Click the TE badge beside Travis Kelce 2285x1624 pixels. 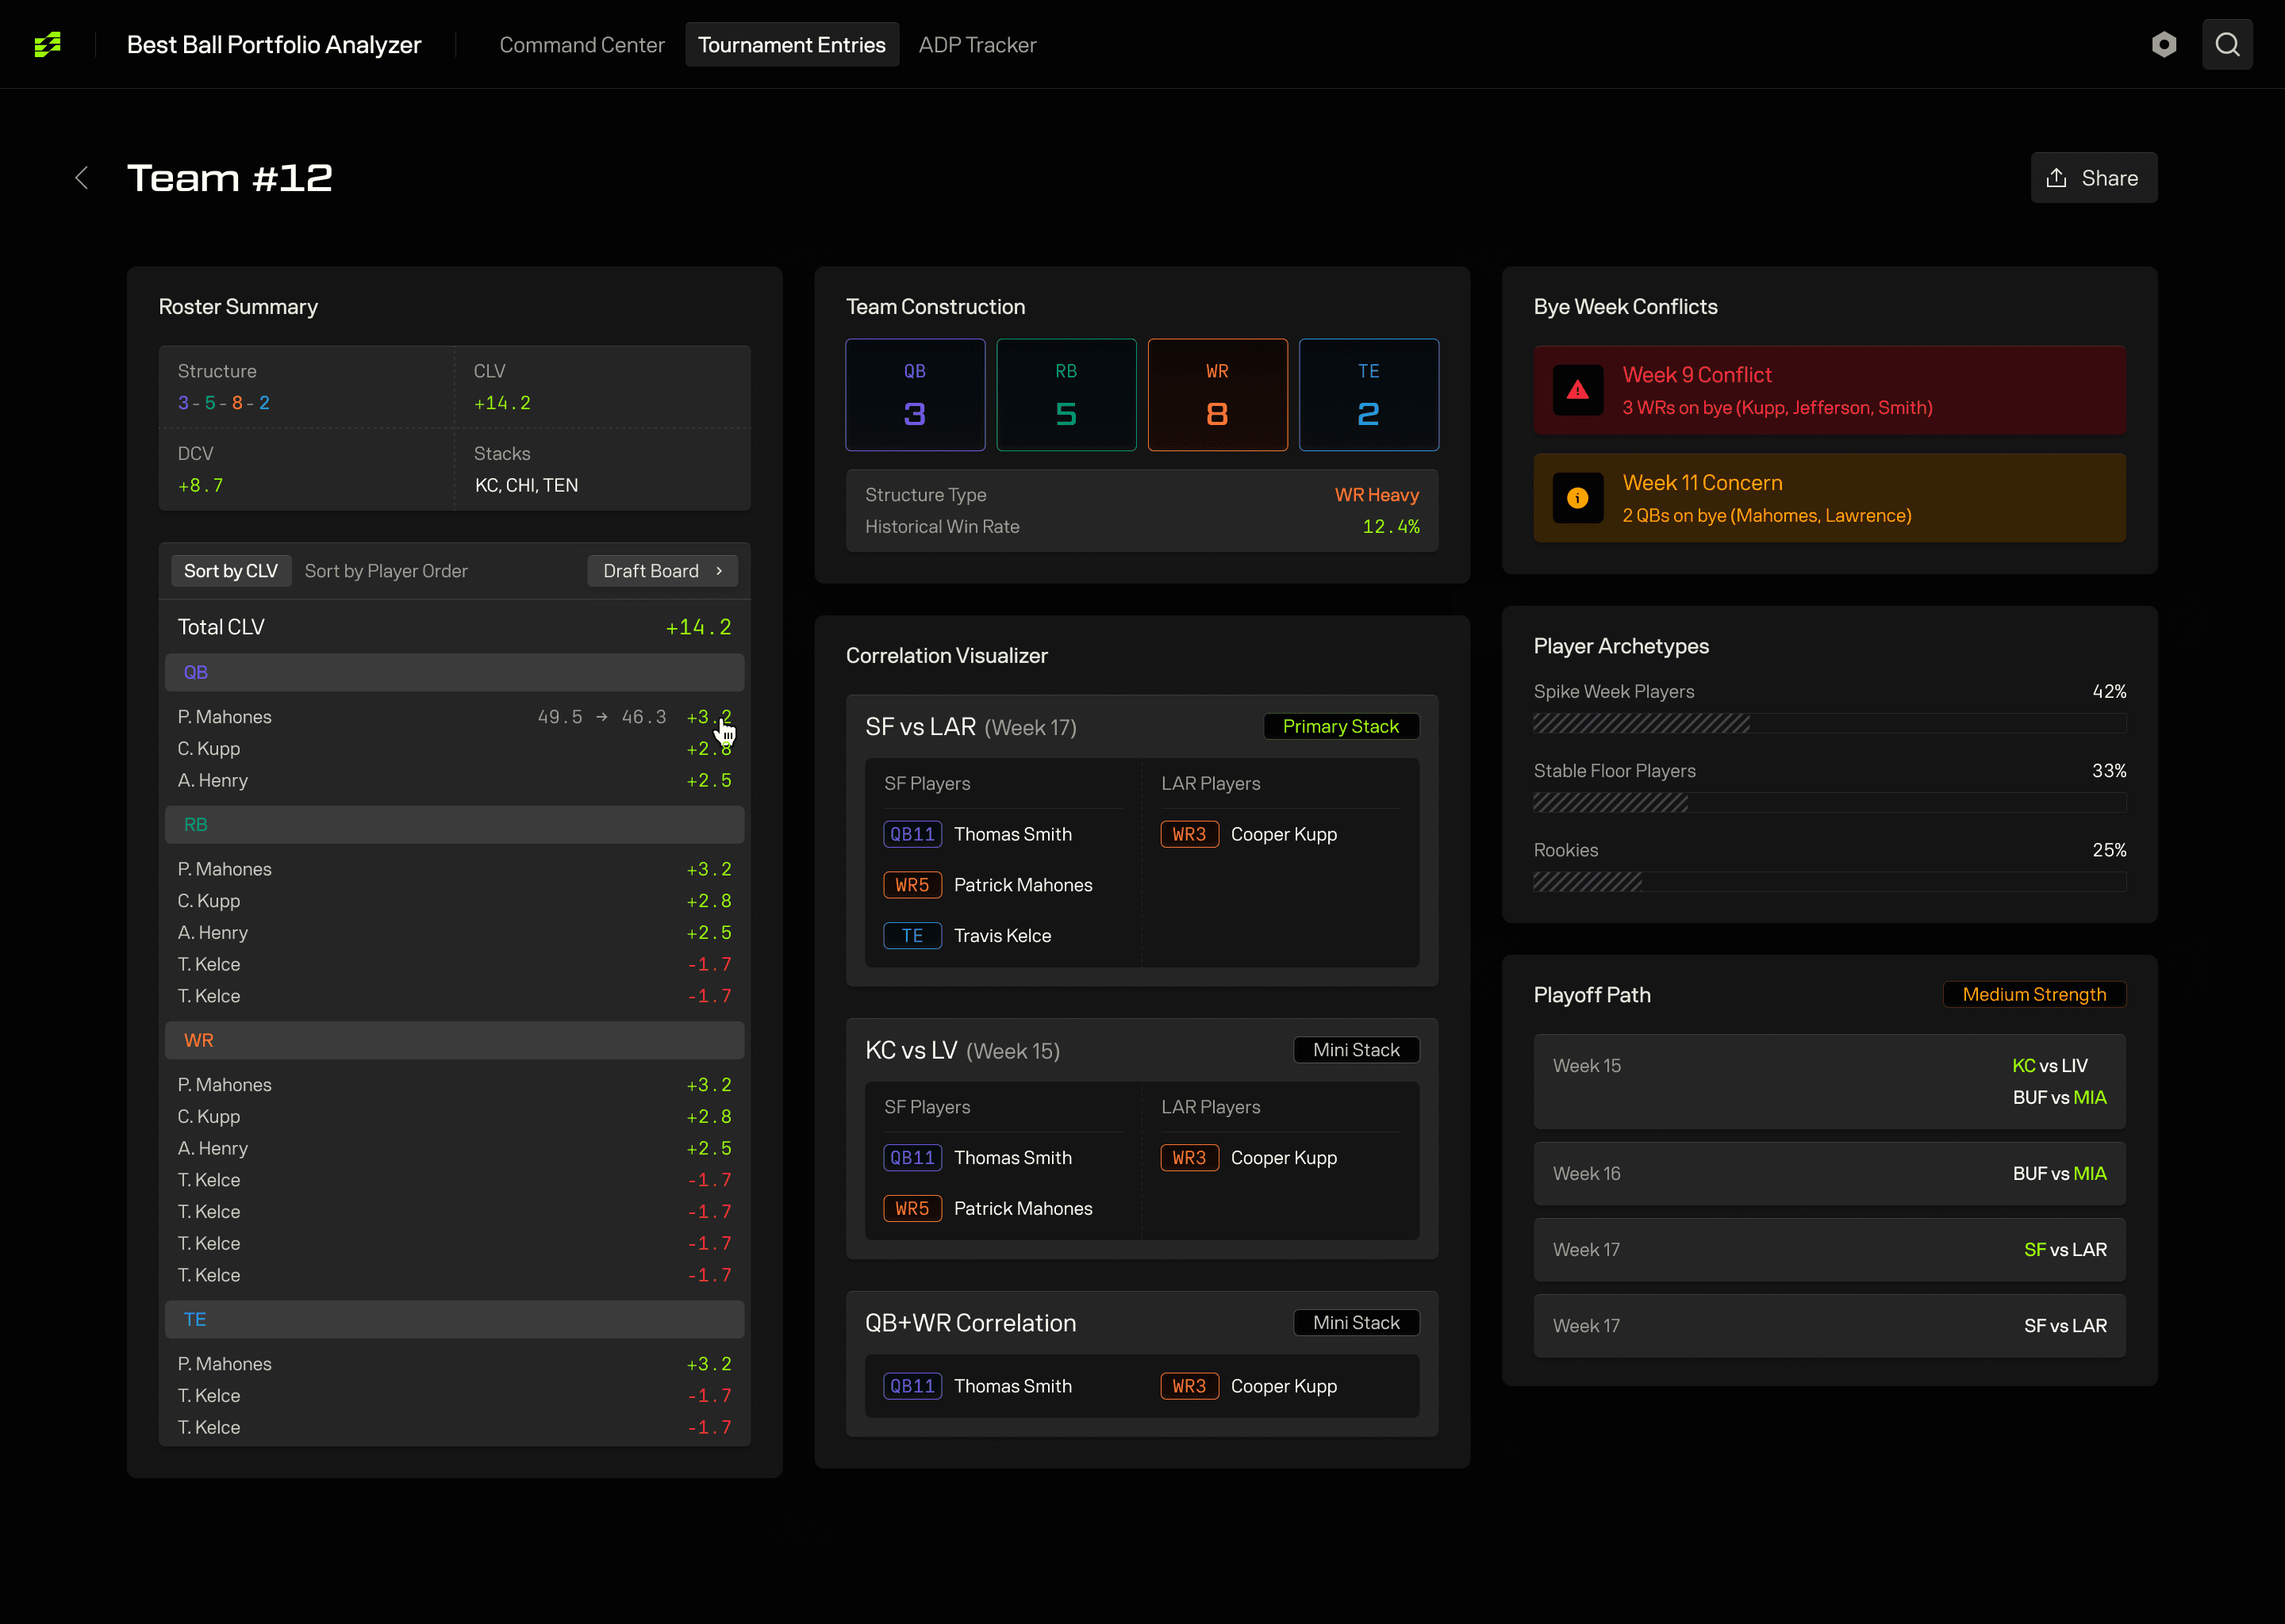coord(912,936)
